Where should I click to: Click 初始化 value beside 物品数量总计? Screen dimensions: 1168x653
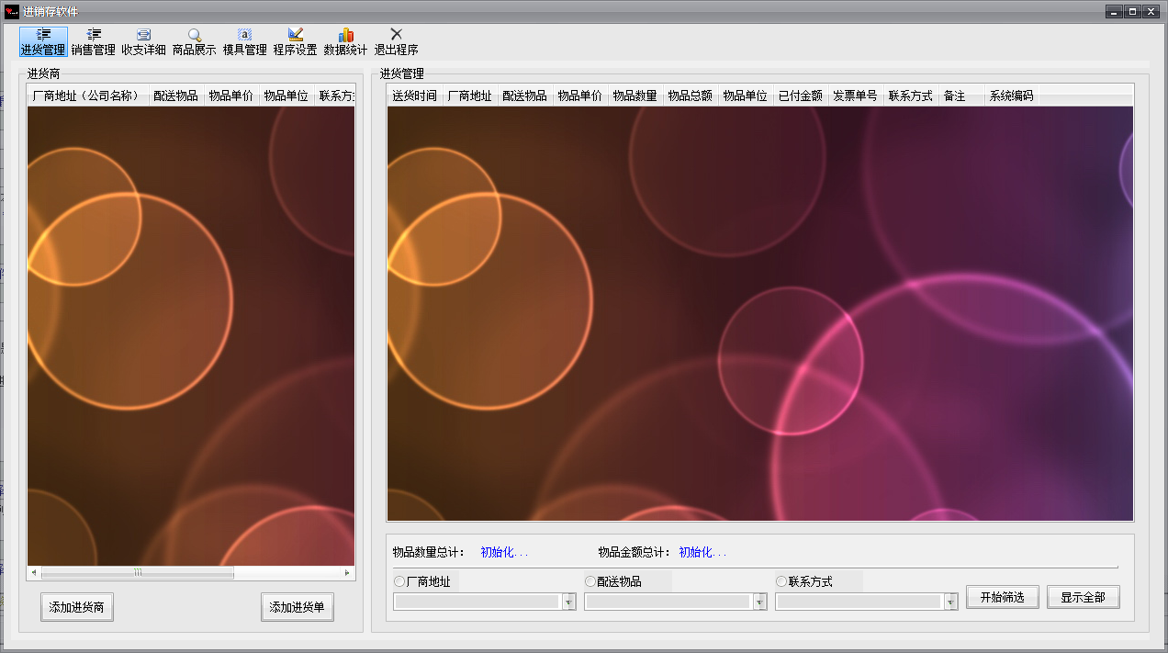504,552
